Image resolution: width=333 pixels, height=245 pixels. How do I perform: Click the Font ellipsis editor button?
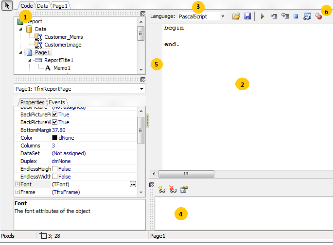coord(133,184)
